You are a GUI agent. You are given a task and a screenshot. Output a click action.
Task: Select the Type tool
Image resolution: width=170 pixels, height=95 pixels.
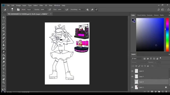click(x=3, y=69)
